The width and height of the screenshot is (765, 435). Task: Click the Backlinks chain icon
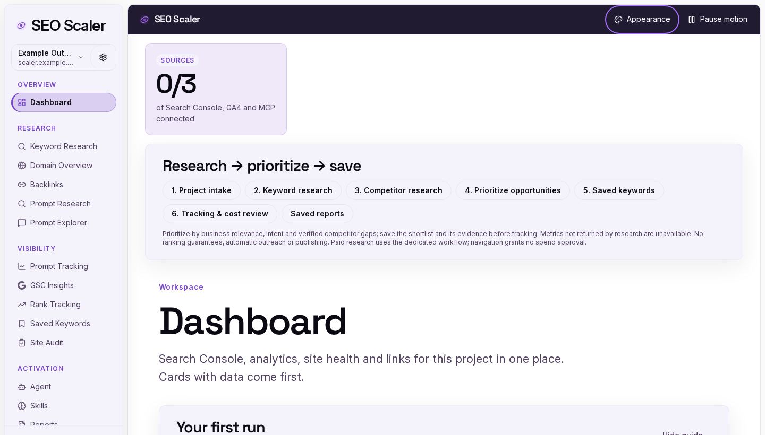pyautogui.click(x=22, y=185)
